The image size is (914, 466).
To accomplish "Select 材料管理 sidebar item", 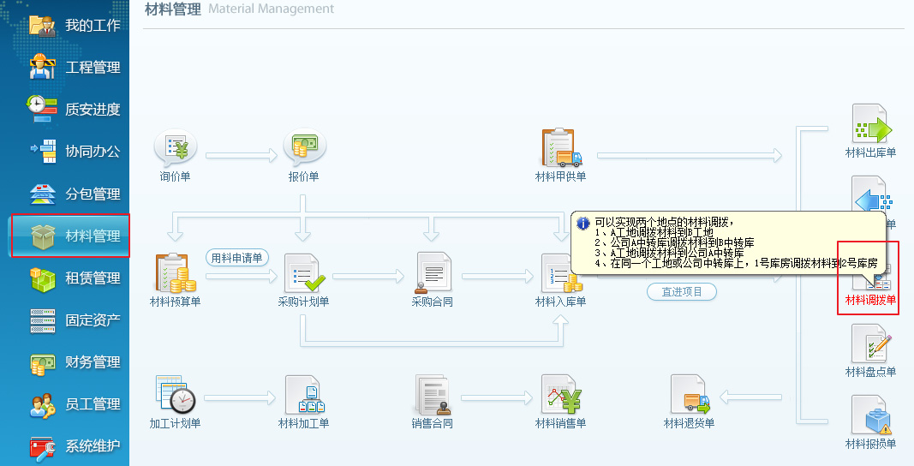I will coord(70,236).
